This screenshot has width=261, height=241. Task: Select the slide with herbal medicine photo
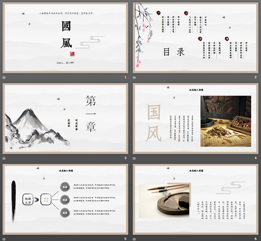point(196,118)
